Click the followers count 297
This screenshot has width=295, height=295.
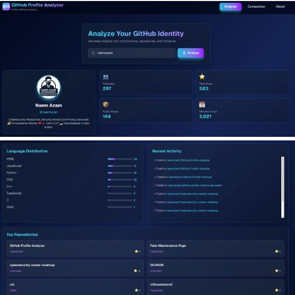(x=107, y=89)
